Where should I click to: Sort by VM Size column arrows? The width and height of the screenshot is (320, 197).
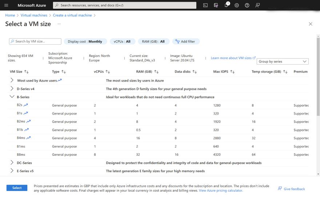pos(27,72)
